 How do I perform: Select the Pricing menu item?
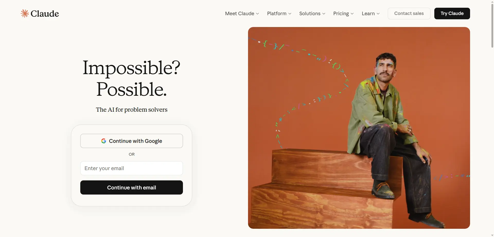tap(341, 13)
